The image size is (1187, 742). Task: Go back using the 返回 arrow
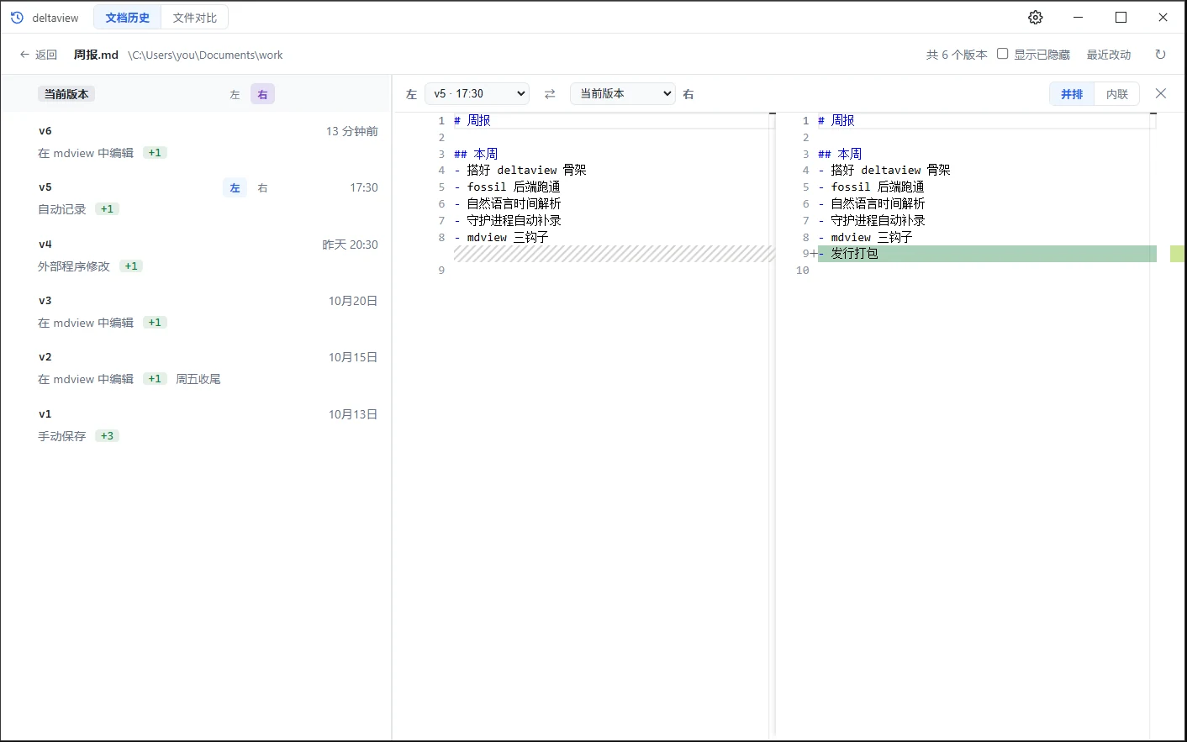38,55
